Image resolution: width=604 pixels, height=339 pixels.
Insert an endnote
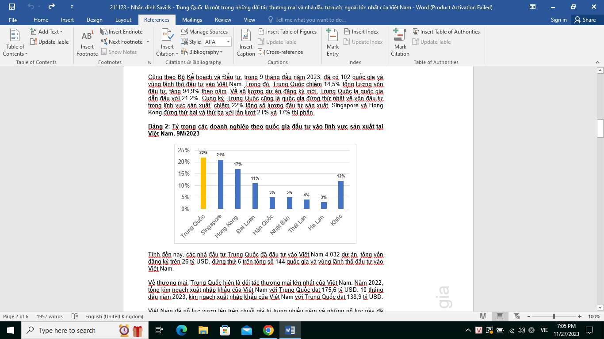pyautogui.click(x=122, y=32)
